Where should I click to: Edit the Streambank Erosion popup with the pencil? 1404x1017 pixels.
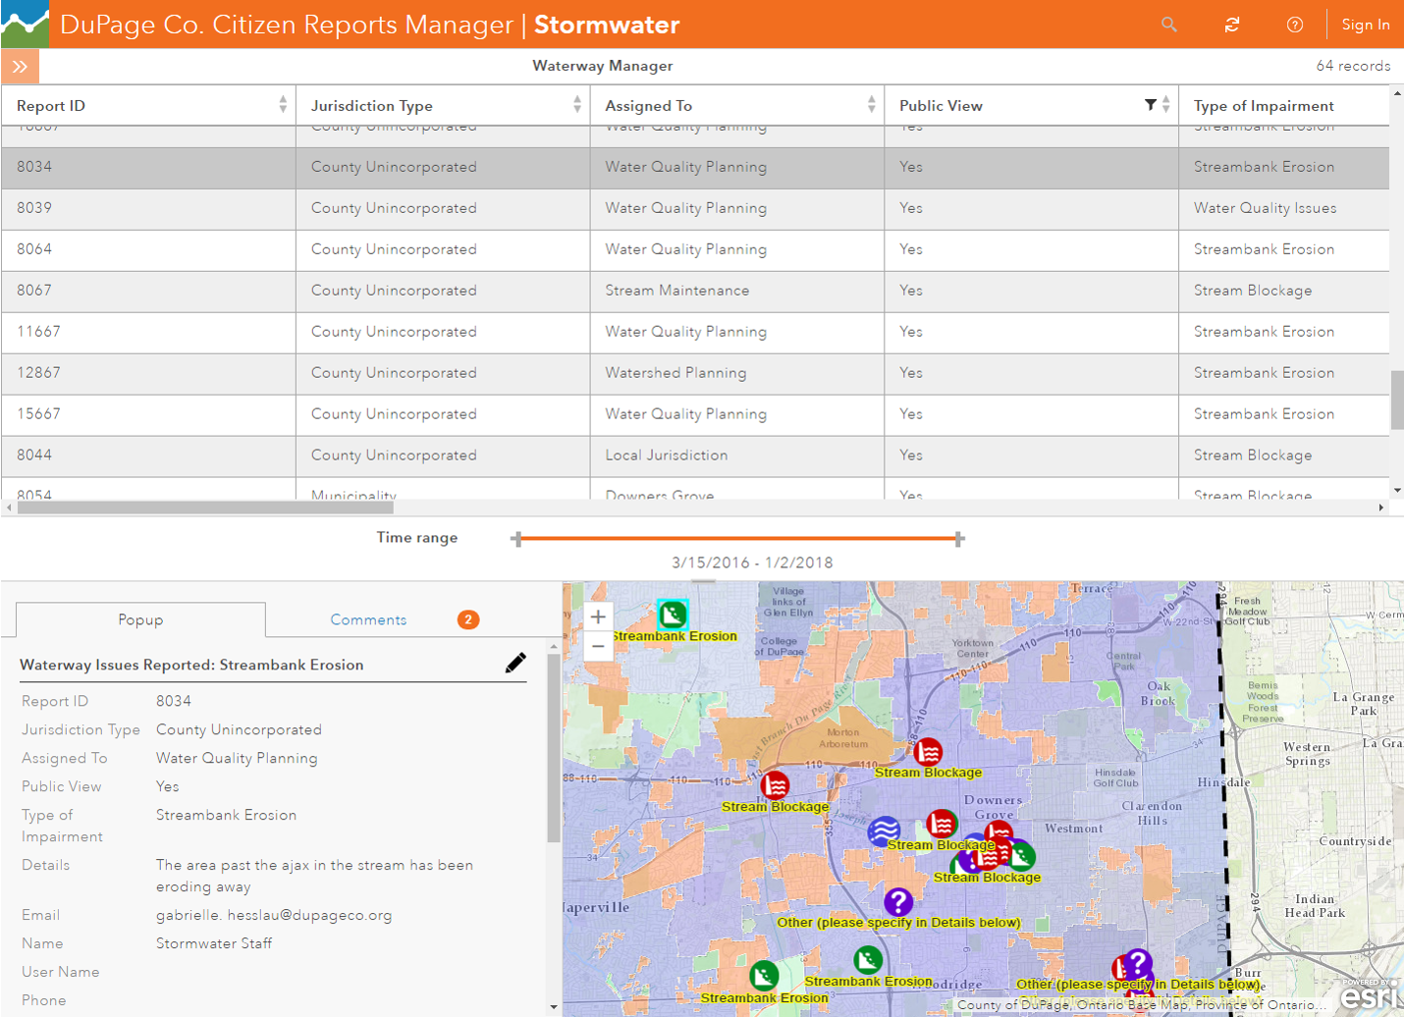pos(515,663)
